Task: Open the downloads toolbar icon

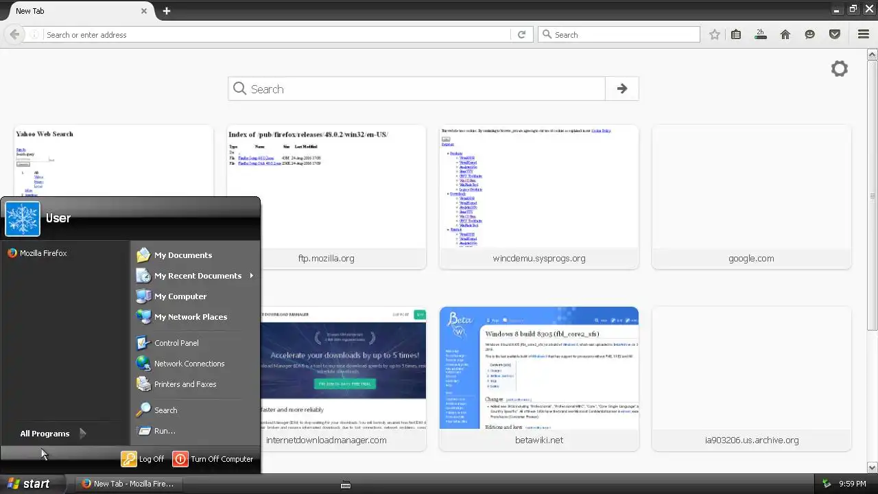Action: tap(760, 34)
